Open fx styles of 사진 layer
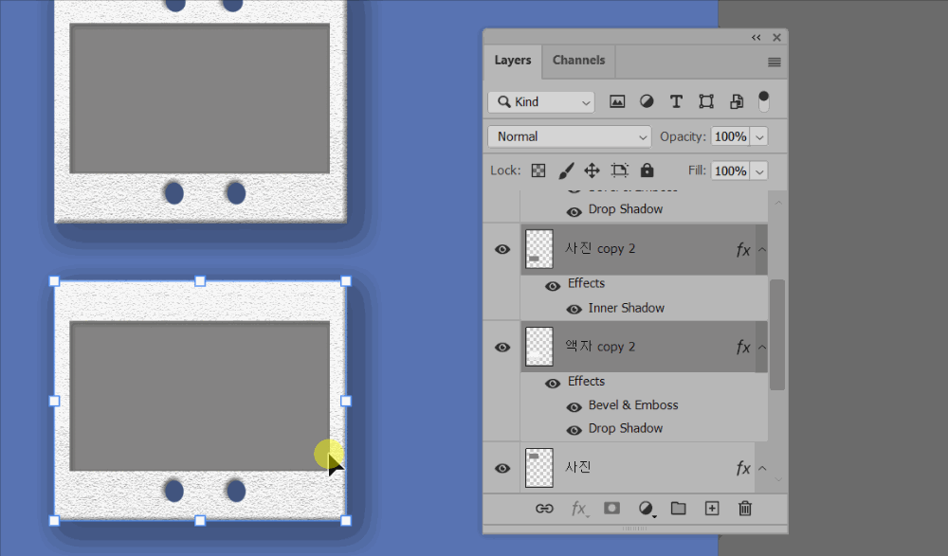948x556 pixels. point(743,468)
